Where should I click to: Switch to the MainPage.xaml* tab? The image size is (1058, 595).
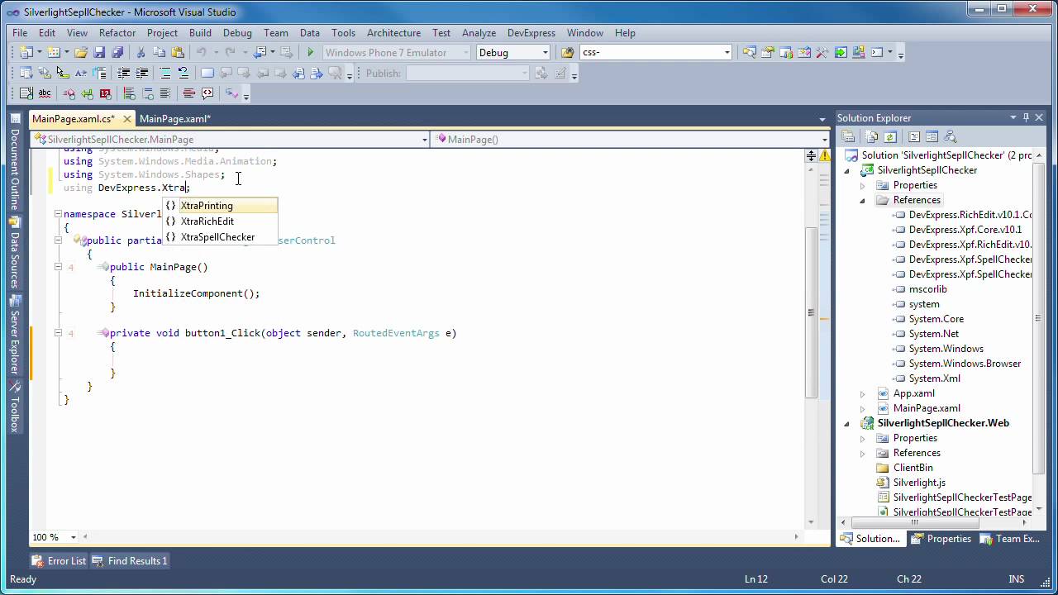tap(175, 119)
